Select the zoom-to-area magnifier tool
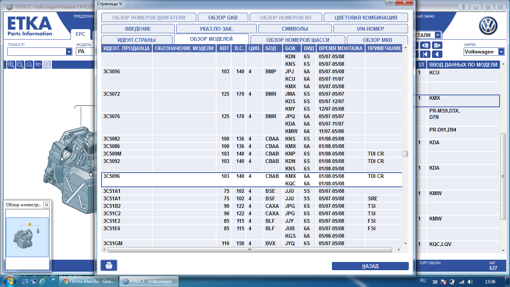 [x=29, y=65]
